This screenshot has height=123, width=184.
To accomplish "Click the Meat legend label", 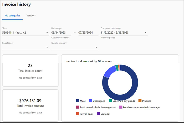I will point(83,101).
